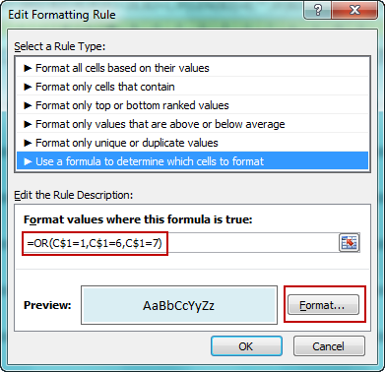Click the light blue AaBbCcYyZz preview swatch
The height and width of the screenshot is (372, 385).
point(179,305)
